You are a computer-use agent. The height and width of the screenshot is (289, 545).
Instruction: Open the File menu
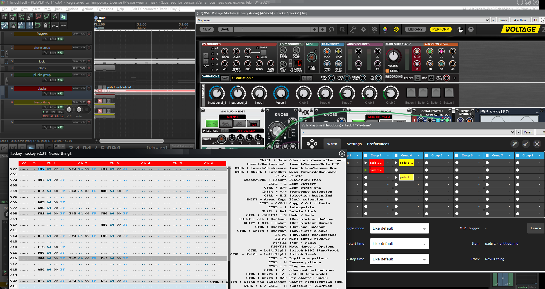coord(5,9)
